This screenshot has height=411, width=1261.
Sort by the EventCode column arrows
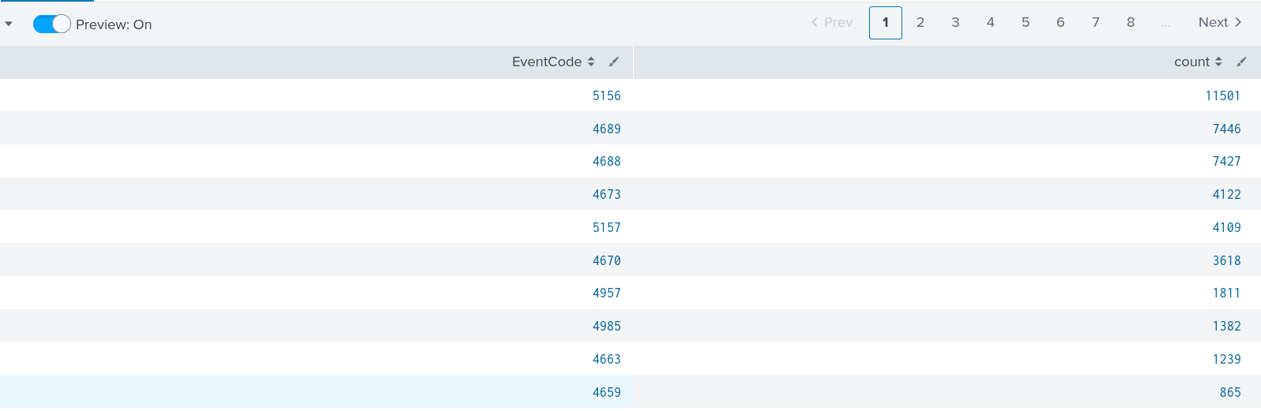click(591, 62)
